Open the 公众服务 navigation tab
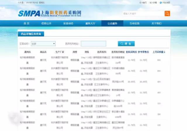Viewport: 187px width, 131px height. [112, 23]
